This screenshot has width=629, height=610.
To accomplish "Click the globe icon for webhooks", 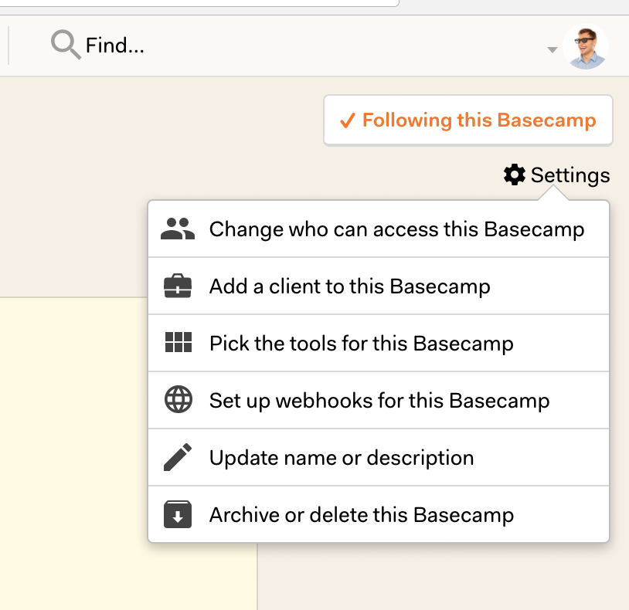I will [178, 399].
